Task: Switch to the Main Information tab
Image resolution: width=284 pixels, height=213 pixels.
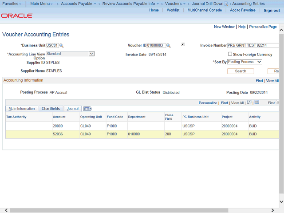Action: pyautogui.click(x=22, y=109)
